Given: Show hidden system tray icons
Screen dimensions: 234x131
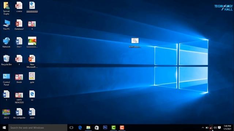Looking at the screenshot, I should 203,128.
